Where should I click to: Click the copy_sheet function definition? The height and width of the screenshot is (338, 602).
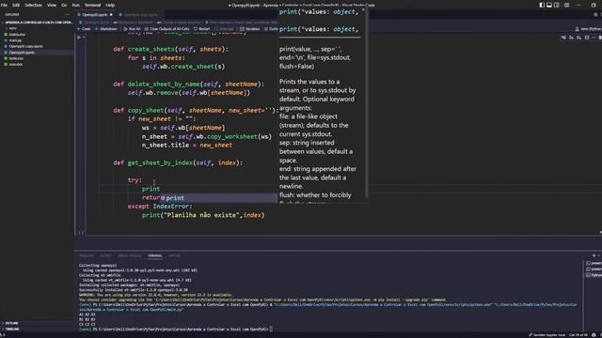[x=196, y=111]
